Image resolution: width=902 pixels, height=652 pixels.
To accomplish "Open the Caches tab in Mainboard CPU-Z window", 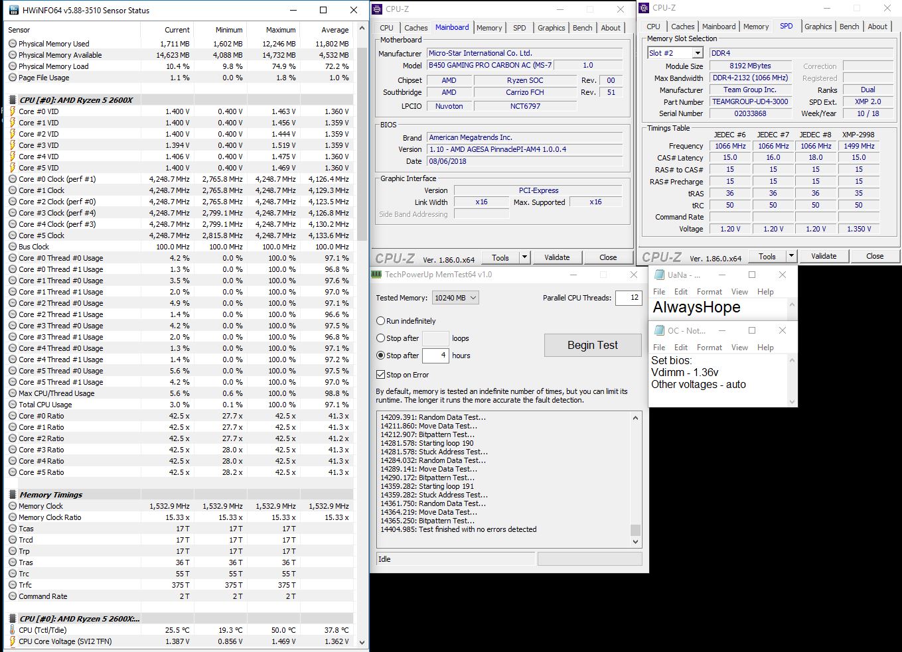I will (x=416, y=28).
